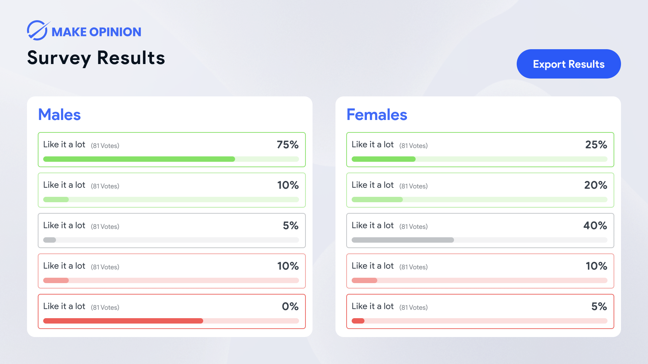Select the 20% result option in Females card
648x364 pixels.
480,190
